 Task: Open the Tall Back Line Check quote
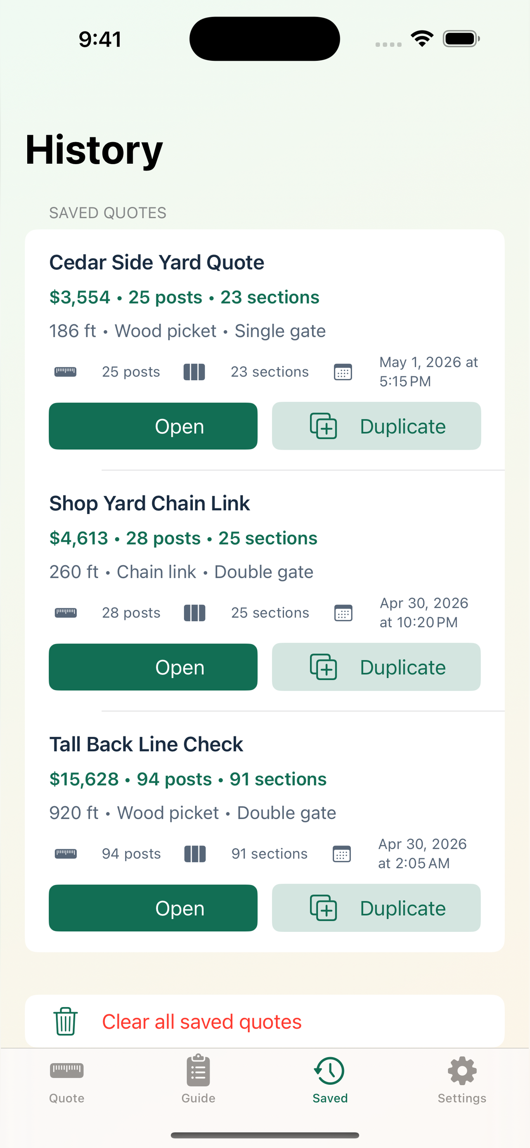tap(153, 908)
